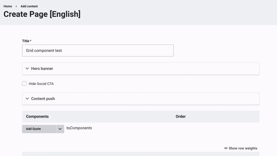Click the Order column header
This screenshot has width=277, height=156.
tap(181, 116)
